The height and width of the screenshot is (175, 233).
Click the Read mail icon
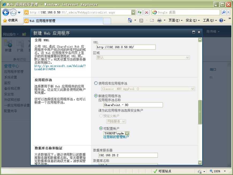(x=152, y=21)
